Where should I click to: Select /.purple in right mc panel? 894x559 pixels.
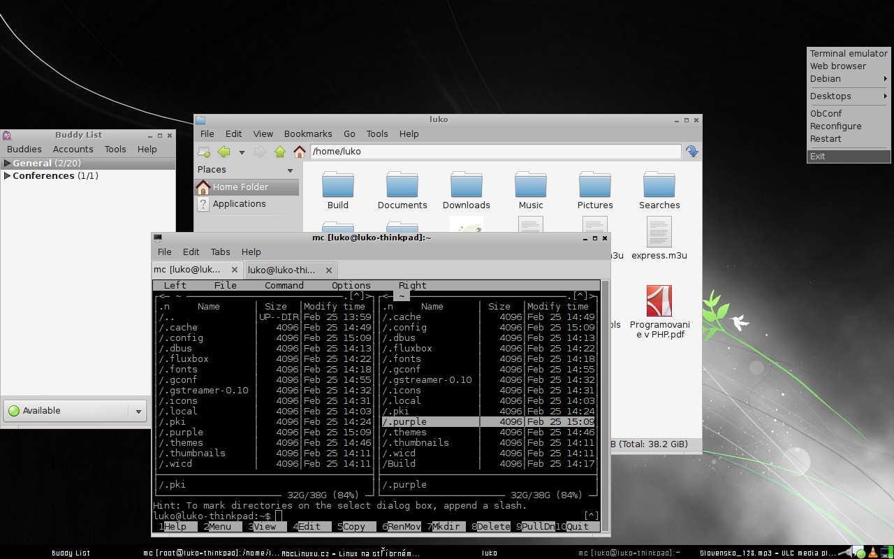488,422
